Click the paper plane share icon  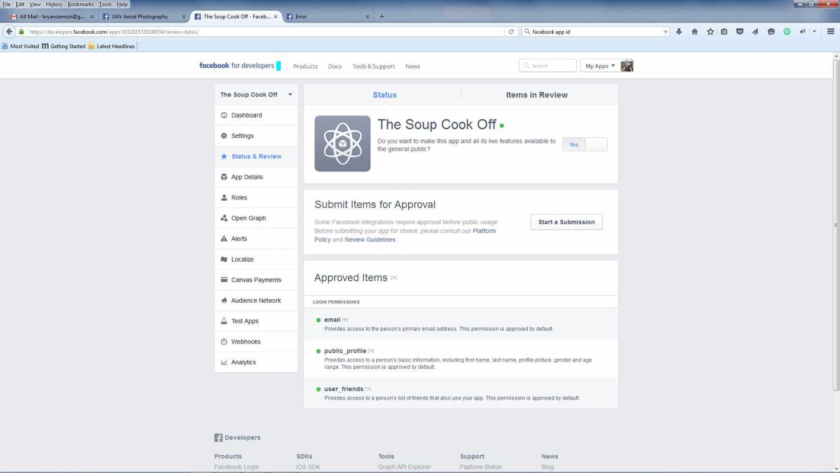coord(755,32)
